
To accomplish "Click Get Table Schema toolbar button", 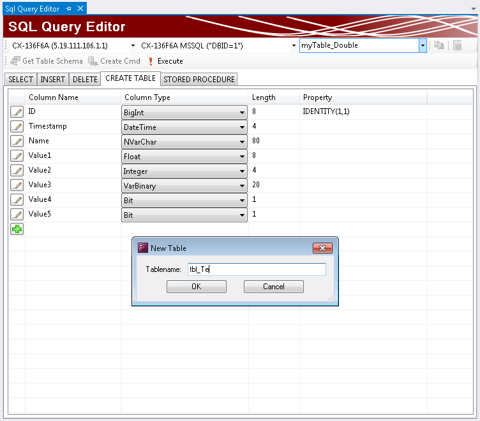I will (x=47, y=61).
